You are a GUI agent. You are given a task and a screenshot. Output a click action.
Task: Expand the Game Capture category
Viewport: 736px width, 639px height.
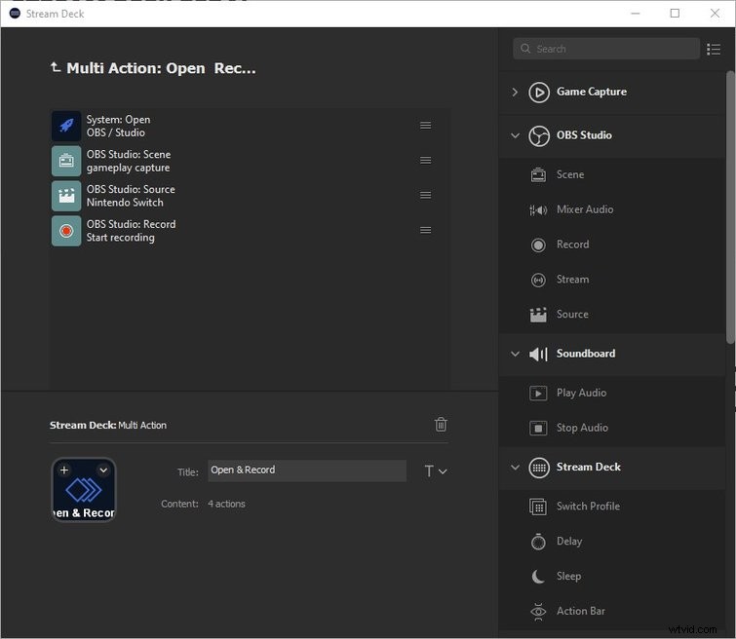(515, 92)
